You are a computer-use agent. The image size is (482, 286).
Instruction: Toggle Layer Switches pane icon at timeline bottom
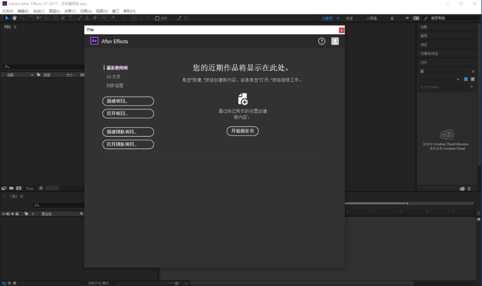point(4,283)
